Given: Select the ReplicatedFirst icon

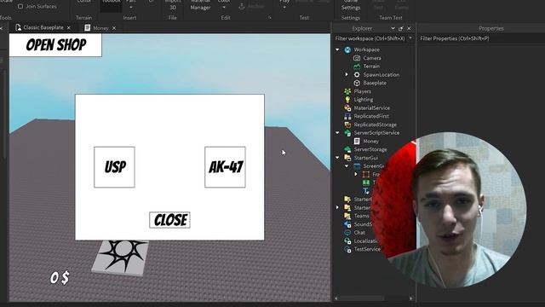Looking at the screenshot, I should 347,116.
